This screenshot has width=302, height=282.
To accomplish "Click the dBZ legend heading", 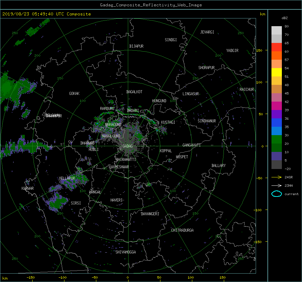I will 285,18.
